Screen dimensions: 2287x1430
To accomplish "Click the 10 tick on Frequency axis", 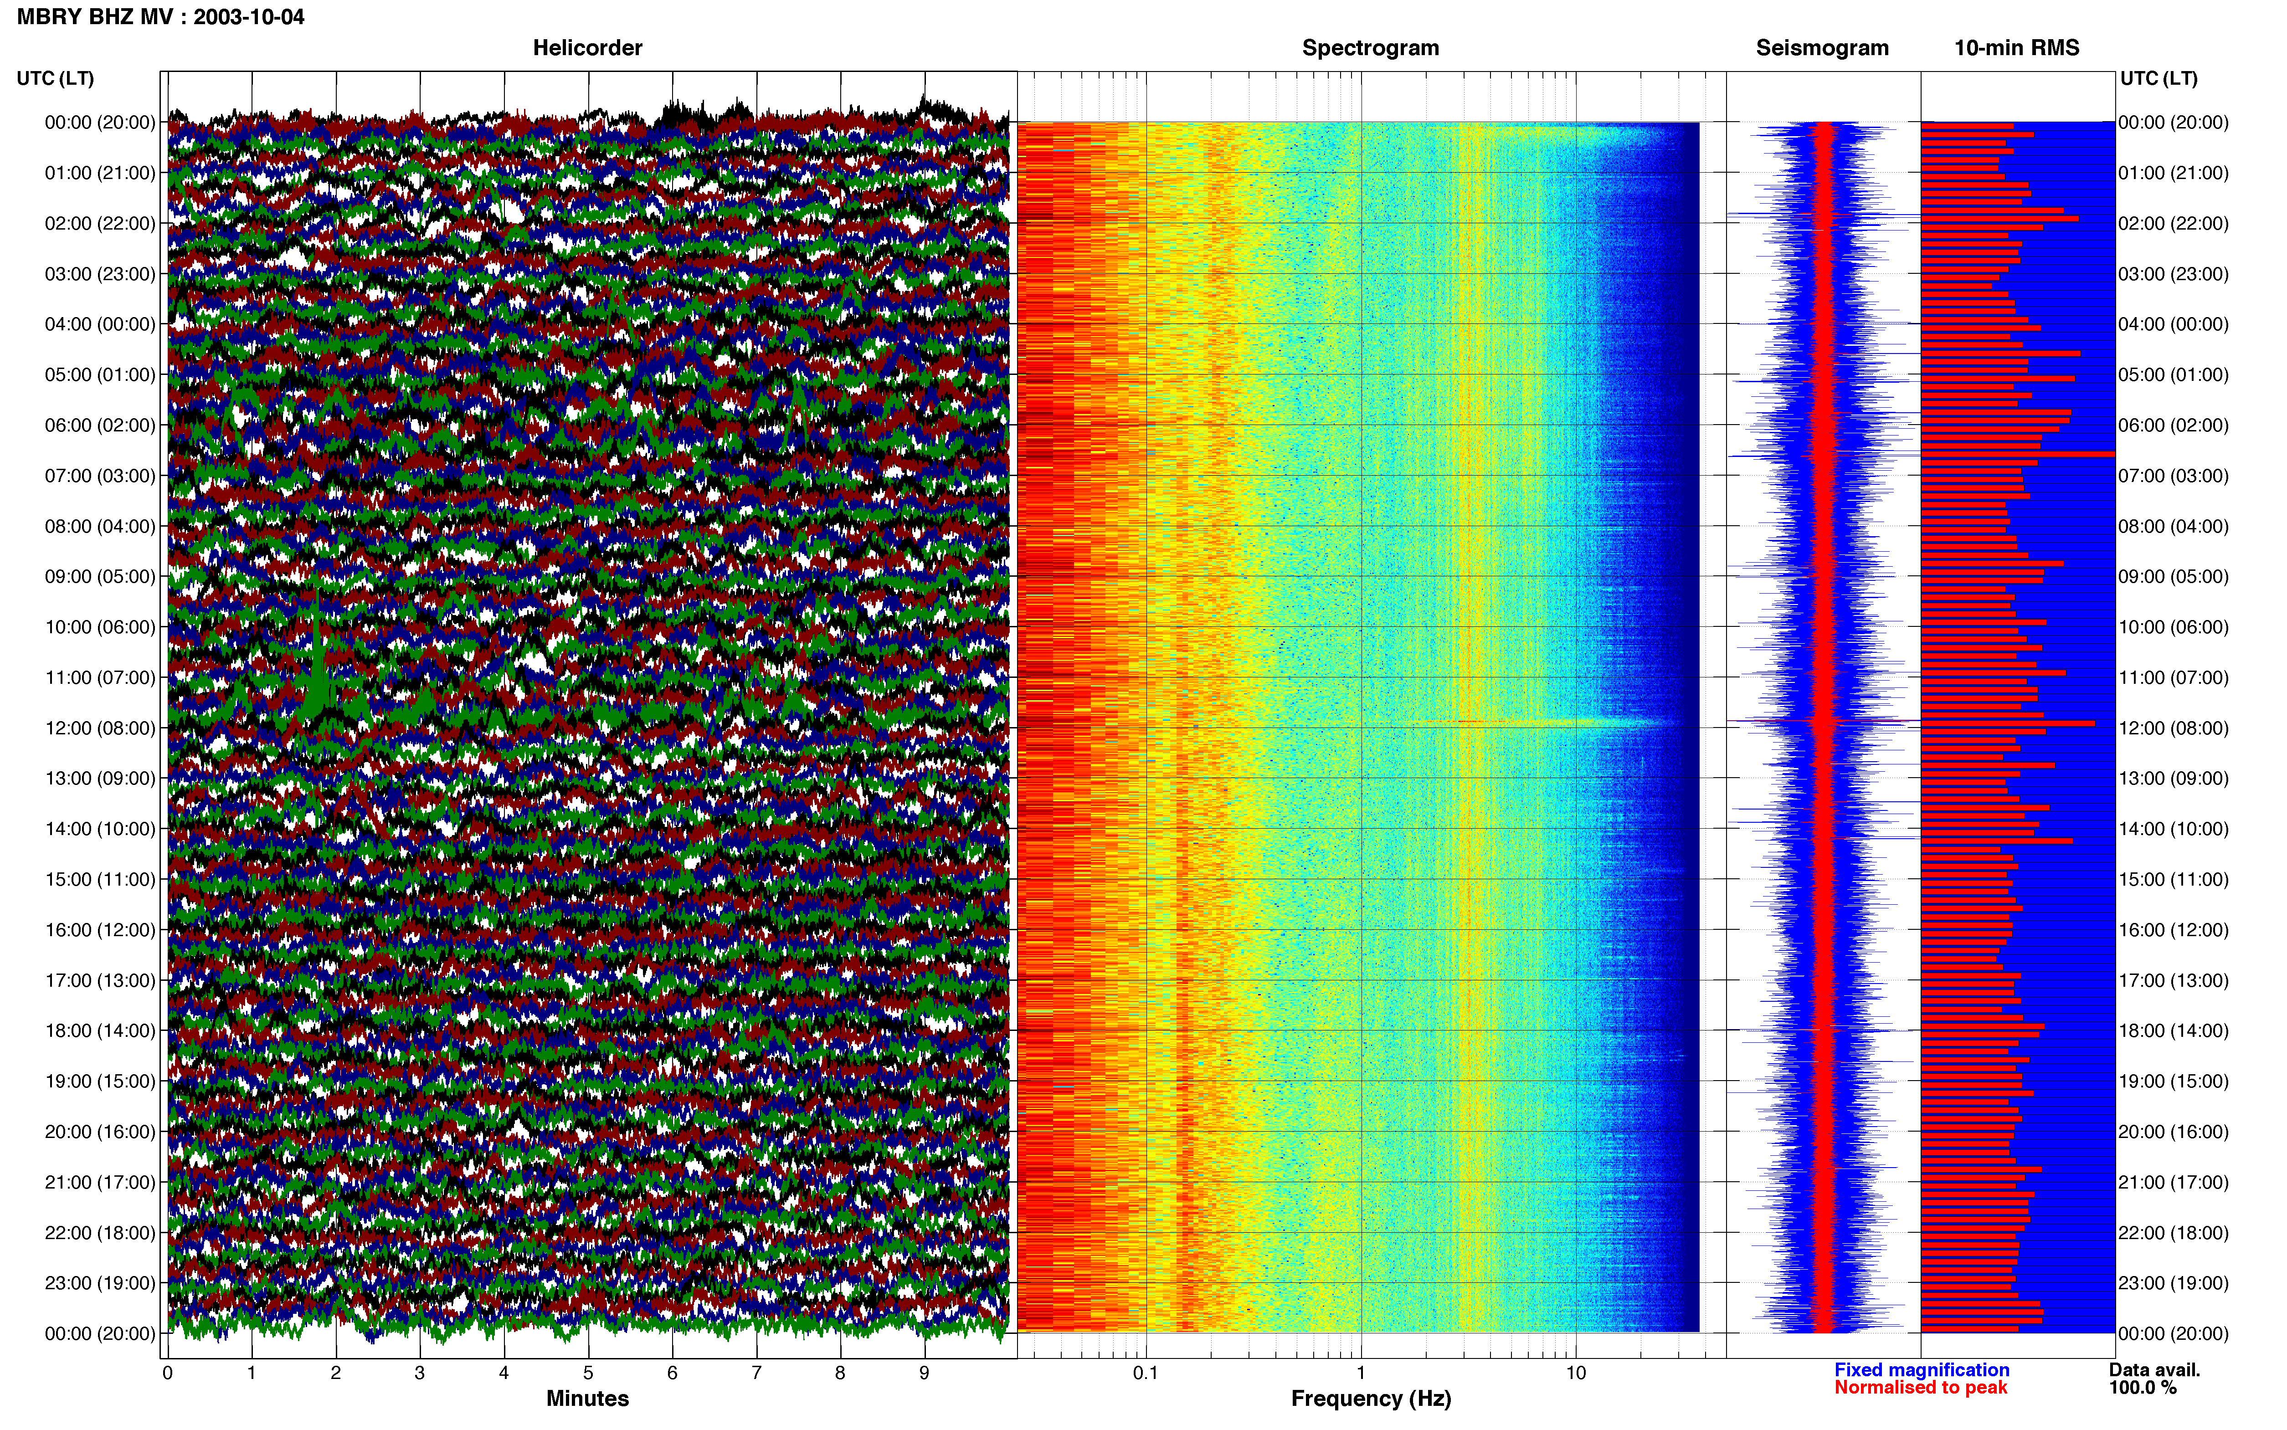I will pyautogui.click(x=1576, y=1373).
